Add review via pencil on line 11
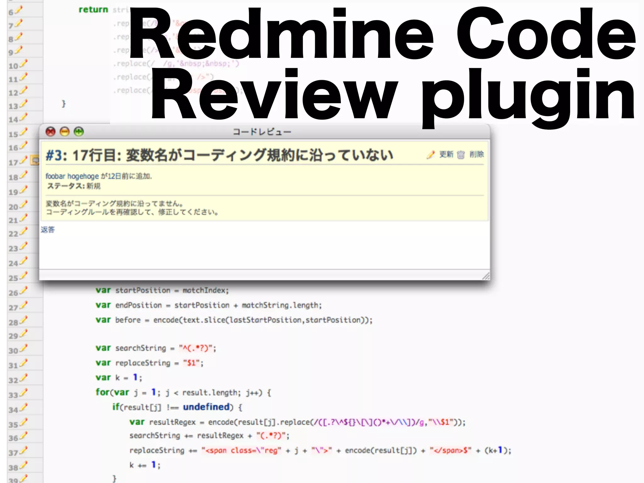644x483 pixels. (x=24, y=77)
